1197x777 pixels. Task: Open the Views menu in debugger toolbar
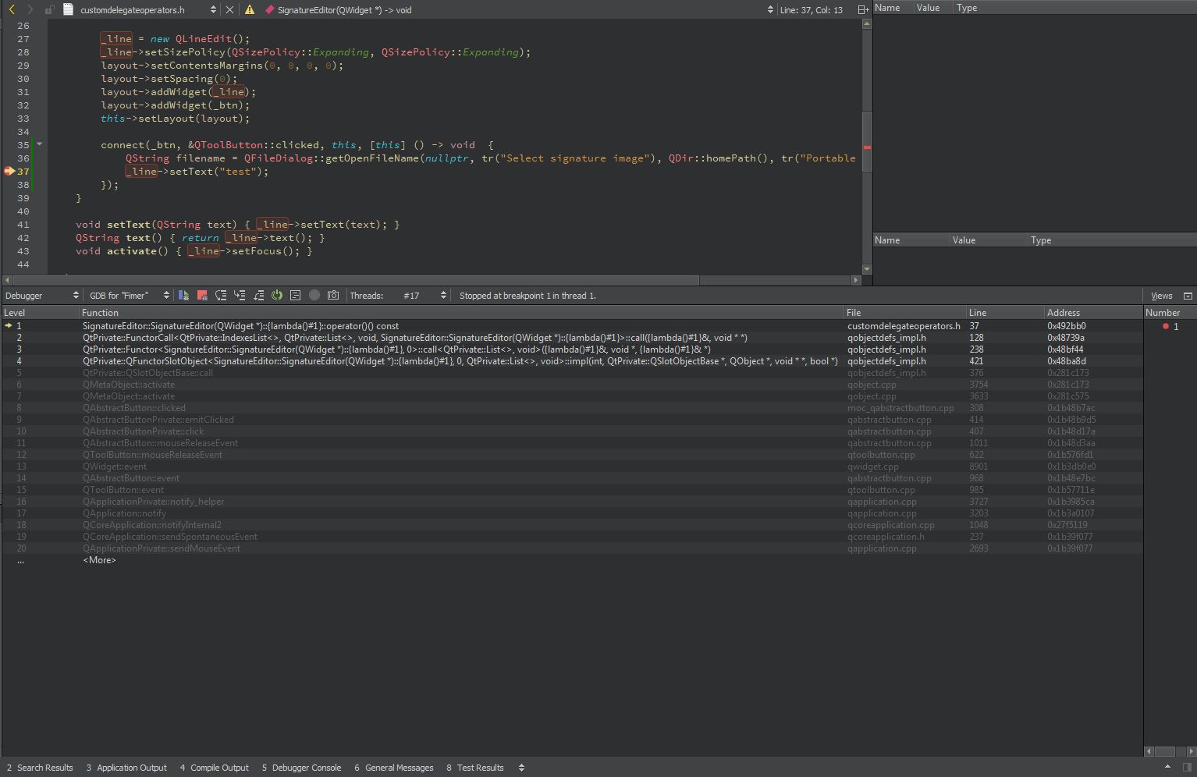(x=1161, y=296)
